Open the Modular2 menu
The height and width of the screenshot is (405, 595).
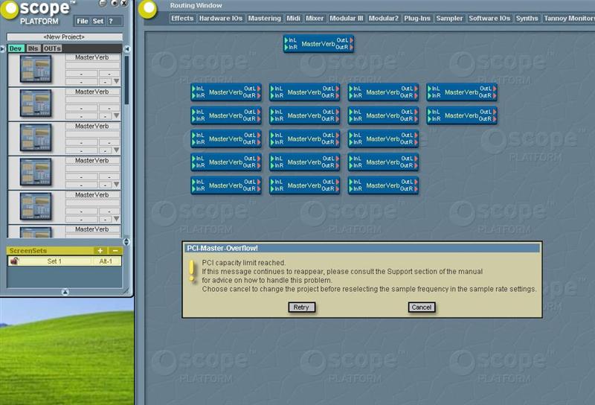pos(384,18)
